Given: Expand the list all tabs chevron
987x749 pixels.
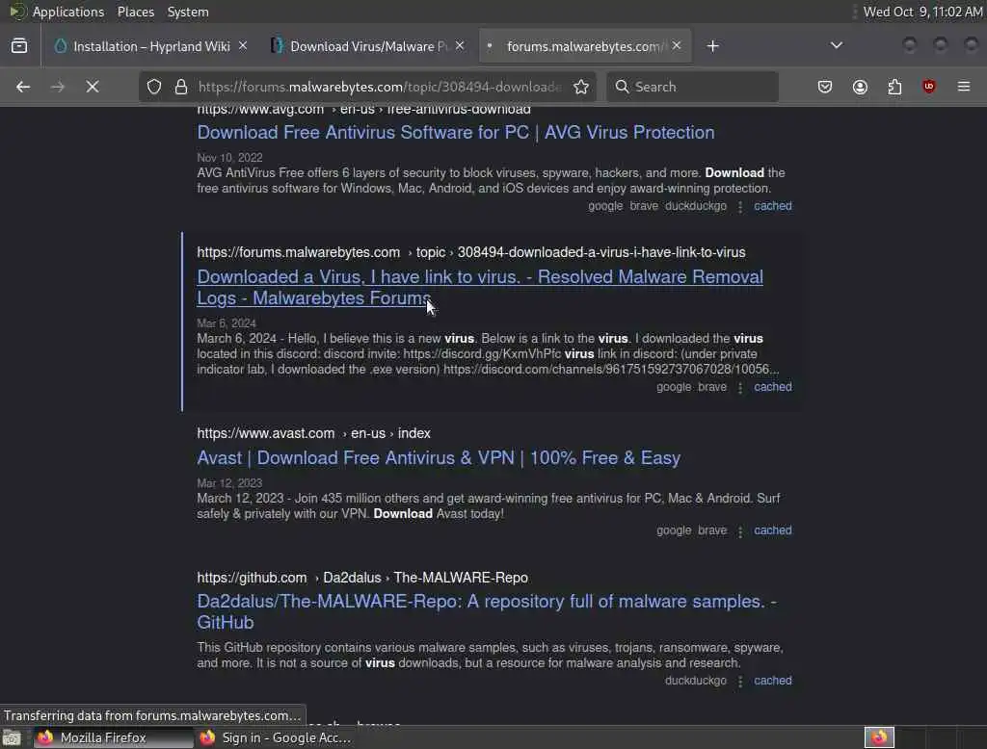Looking at the screenshot, I should 837,45.
